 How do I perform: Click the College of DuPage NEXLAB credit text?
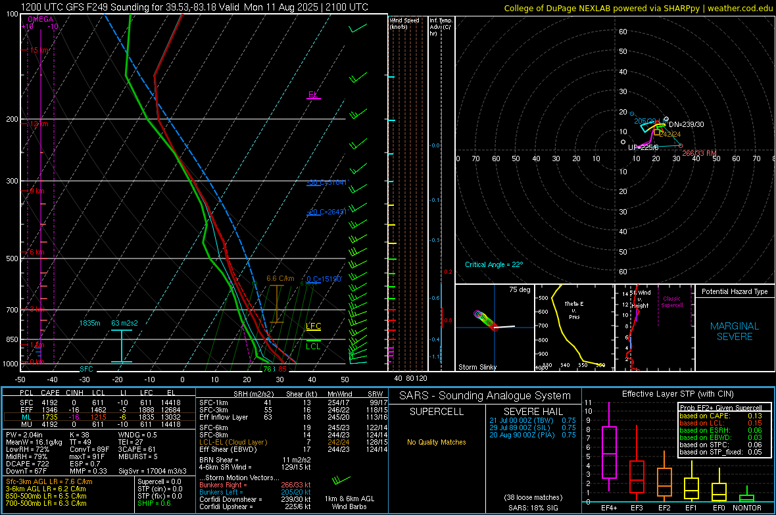[x=638, y=8]
